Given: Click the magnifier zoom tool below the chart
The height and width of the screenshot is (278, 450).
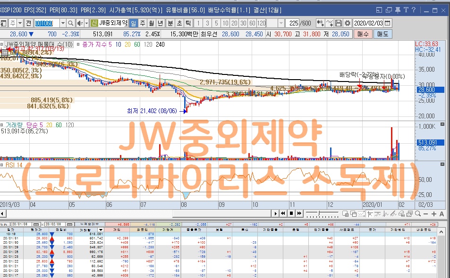Looking at the screenshot, I should coord(418,213).
